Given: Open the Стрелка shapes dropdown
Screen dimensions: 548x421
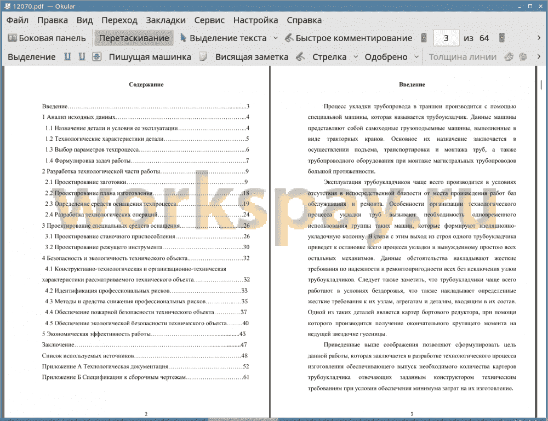Looking at the screenshot, I should (356, 56).
